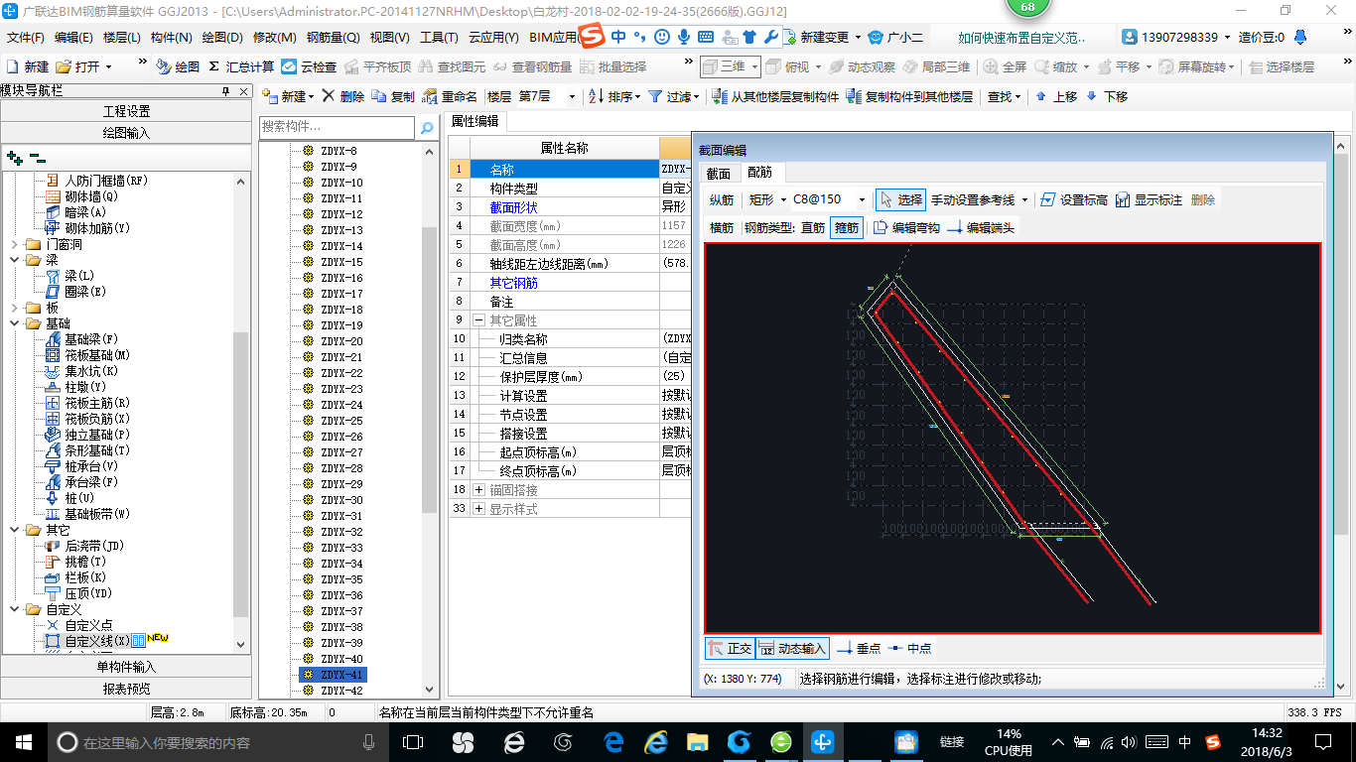Open the 钢筋量(Q) menu

click(x=333, y=38)
